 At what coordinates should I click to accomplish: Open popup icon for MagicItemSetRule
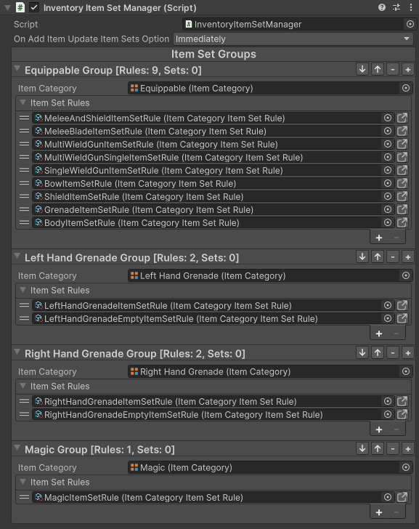pos(402,497)
